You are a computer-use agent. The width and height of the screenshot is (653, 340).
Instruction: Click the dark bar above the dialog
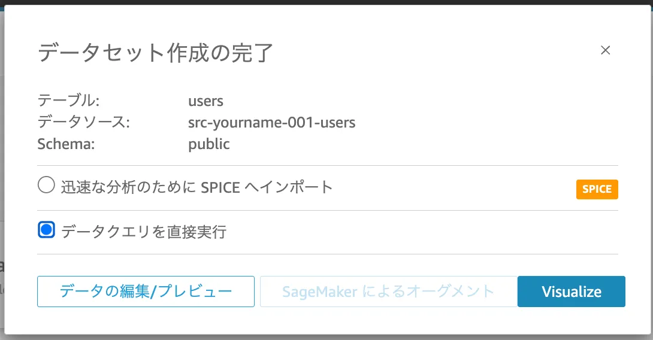click(326, 2)
